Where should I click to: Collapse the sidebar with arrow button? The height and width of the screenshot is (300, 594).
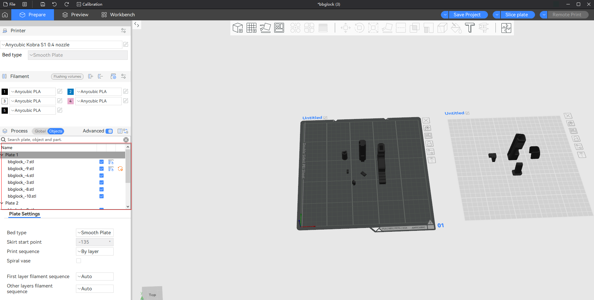click(x=137, y=25)
